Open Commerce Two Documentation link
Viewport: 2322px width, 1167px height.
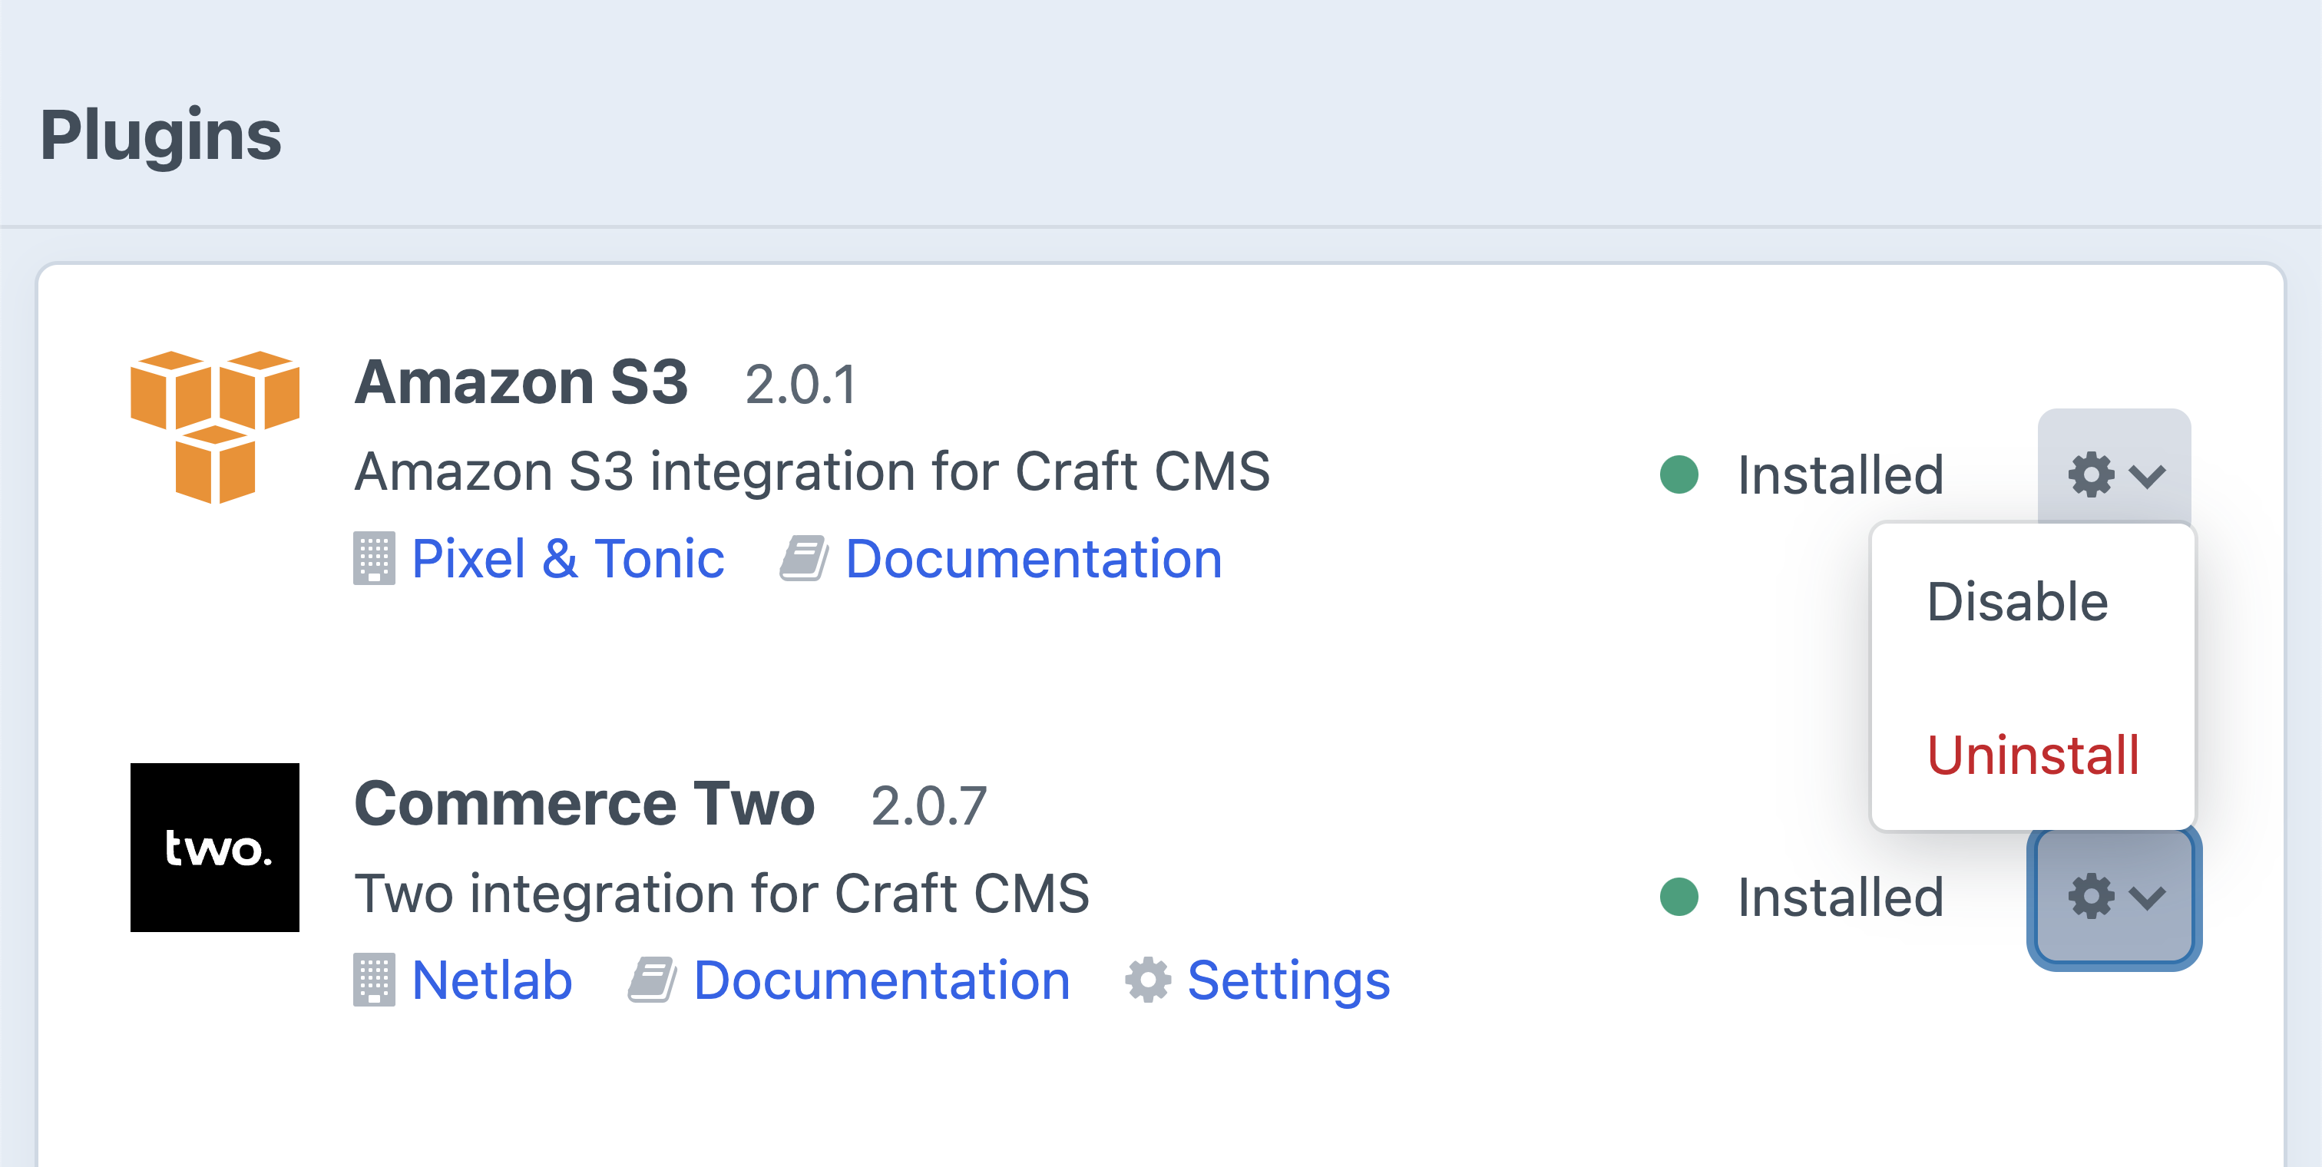(881, 980)
